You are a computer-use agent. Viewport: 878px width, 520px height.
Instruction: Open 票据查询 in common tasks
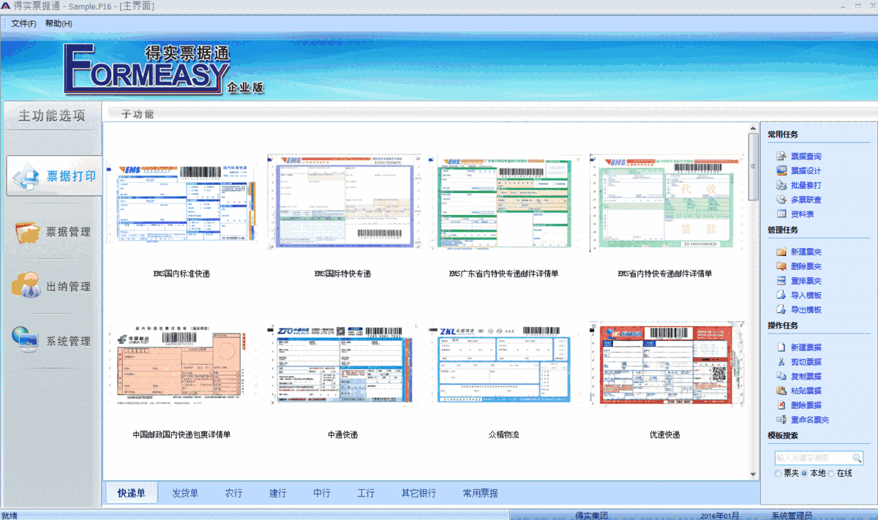click(805, 156)
